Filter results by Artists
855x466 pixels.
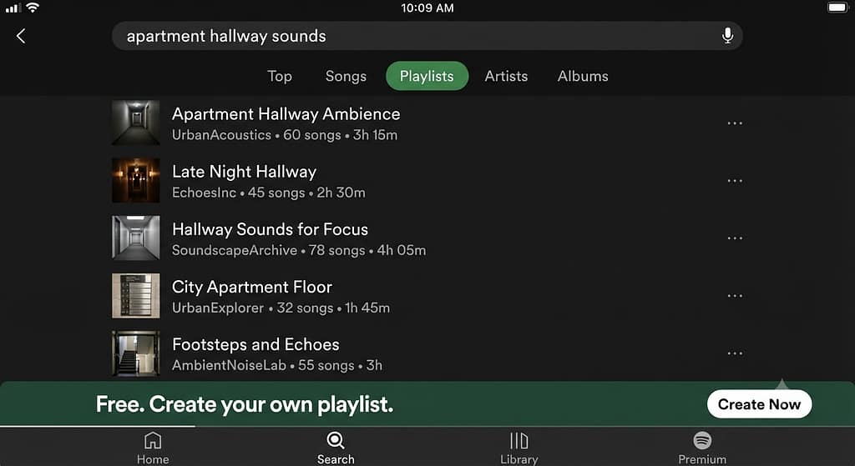click(x=506, y=76)
